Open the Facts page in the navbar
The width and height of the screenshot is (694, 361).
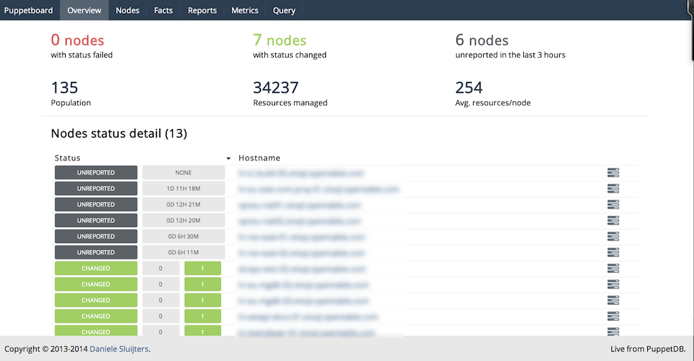tap(163, 10)
